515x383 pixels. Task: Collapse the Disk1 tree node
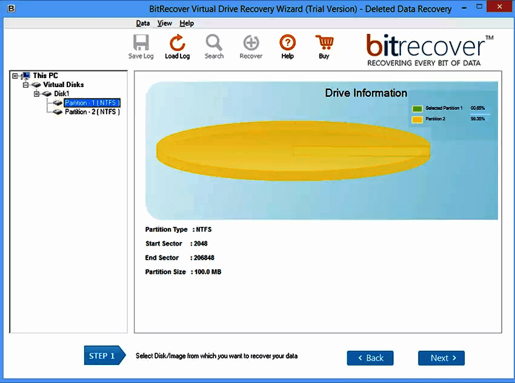click(37, 94)
